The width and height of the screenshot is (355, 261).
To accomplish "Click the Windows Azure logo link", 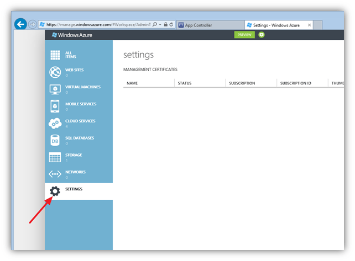I will click(72, 35).
